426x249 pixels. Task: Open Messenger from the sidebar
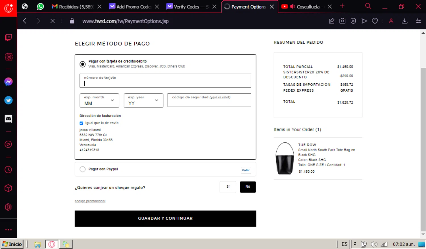(x=9, y=82)
